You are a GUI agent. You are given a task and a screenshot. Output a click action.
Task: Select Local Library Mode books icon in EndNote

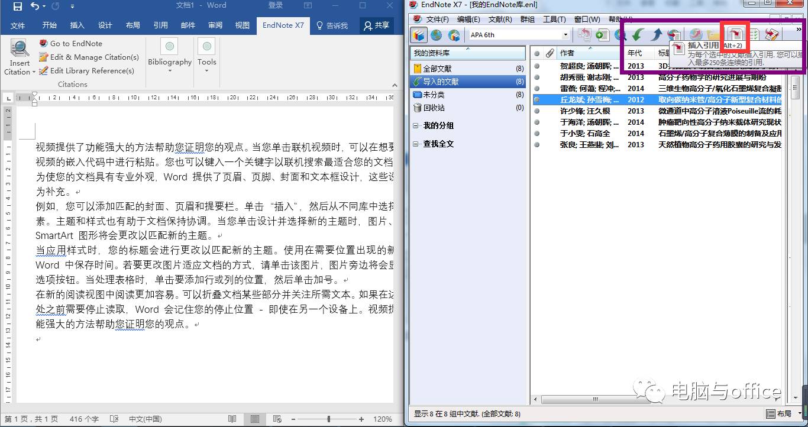click(418, 35)
